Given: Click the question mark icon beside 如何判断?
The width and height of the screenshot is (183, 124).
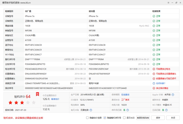Looking at the screenshot, I should click(x=154, y=83).
